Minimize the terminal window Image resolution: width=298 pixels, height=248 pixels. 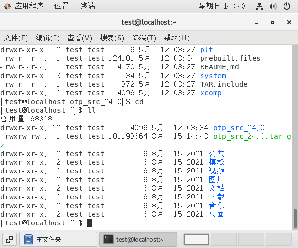(x=257, y=23)
